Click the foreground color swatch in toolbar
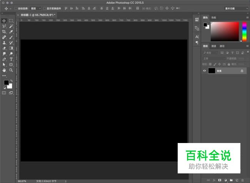 pos(7,83)
